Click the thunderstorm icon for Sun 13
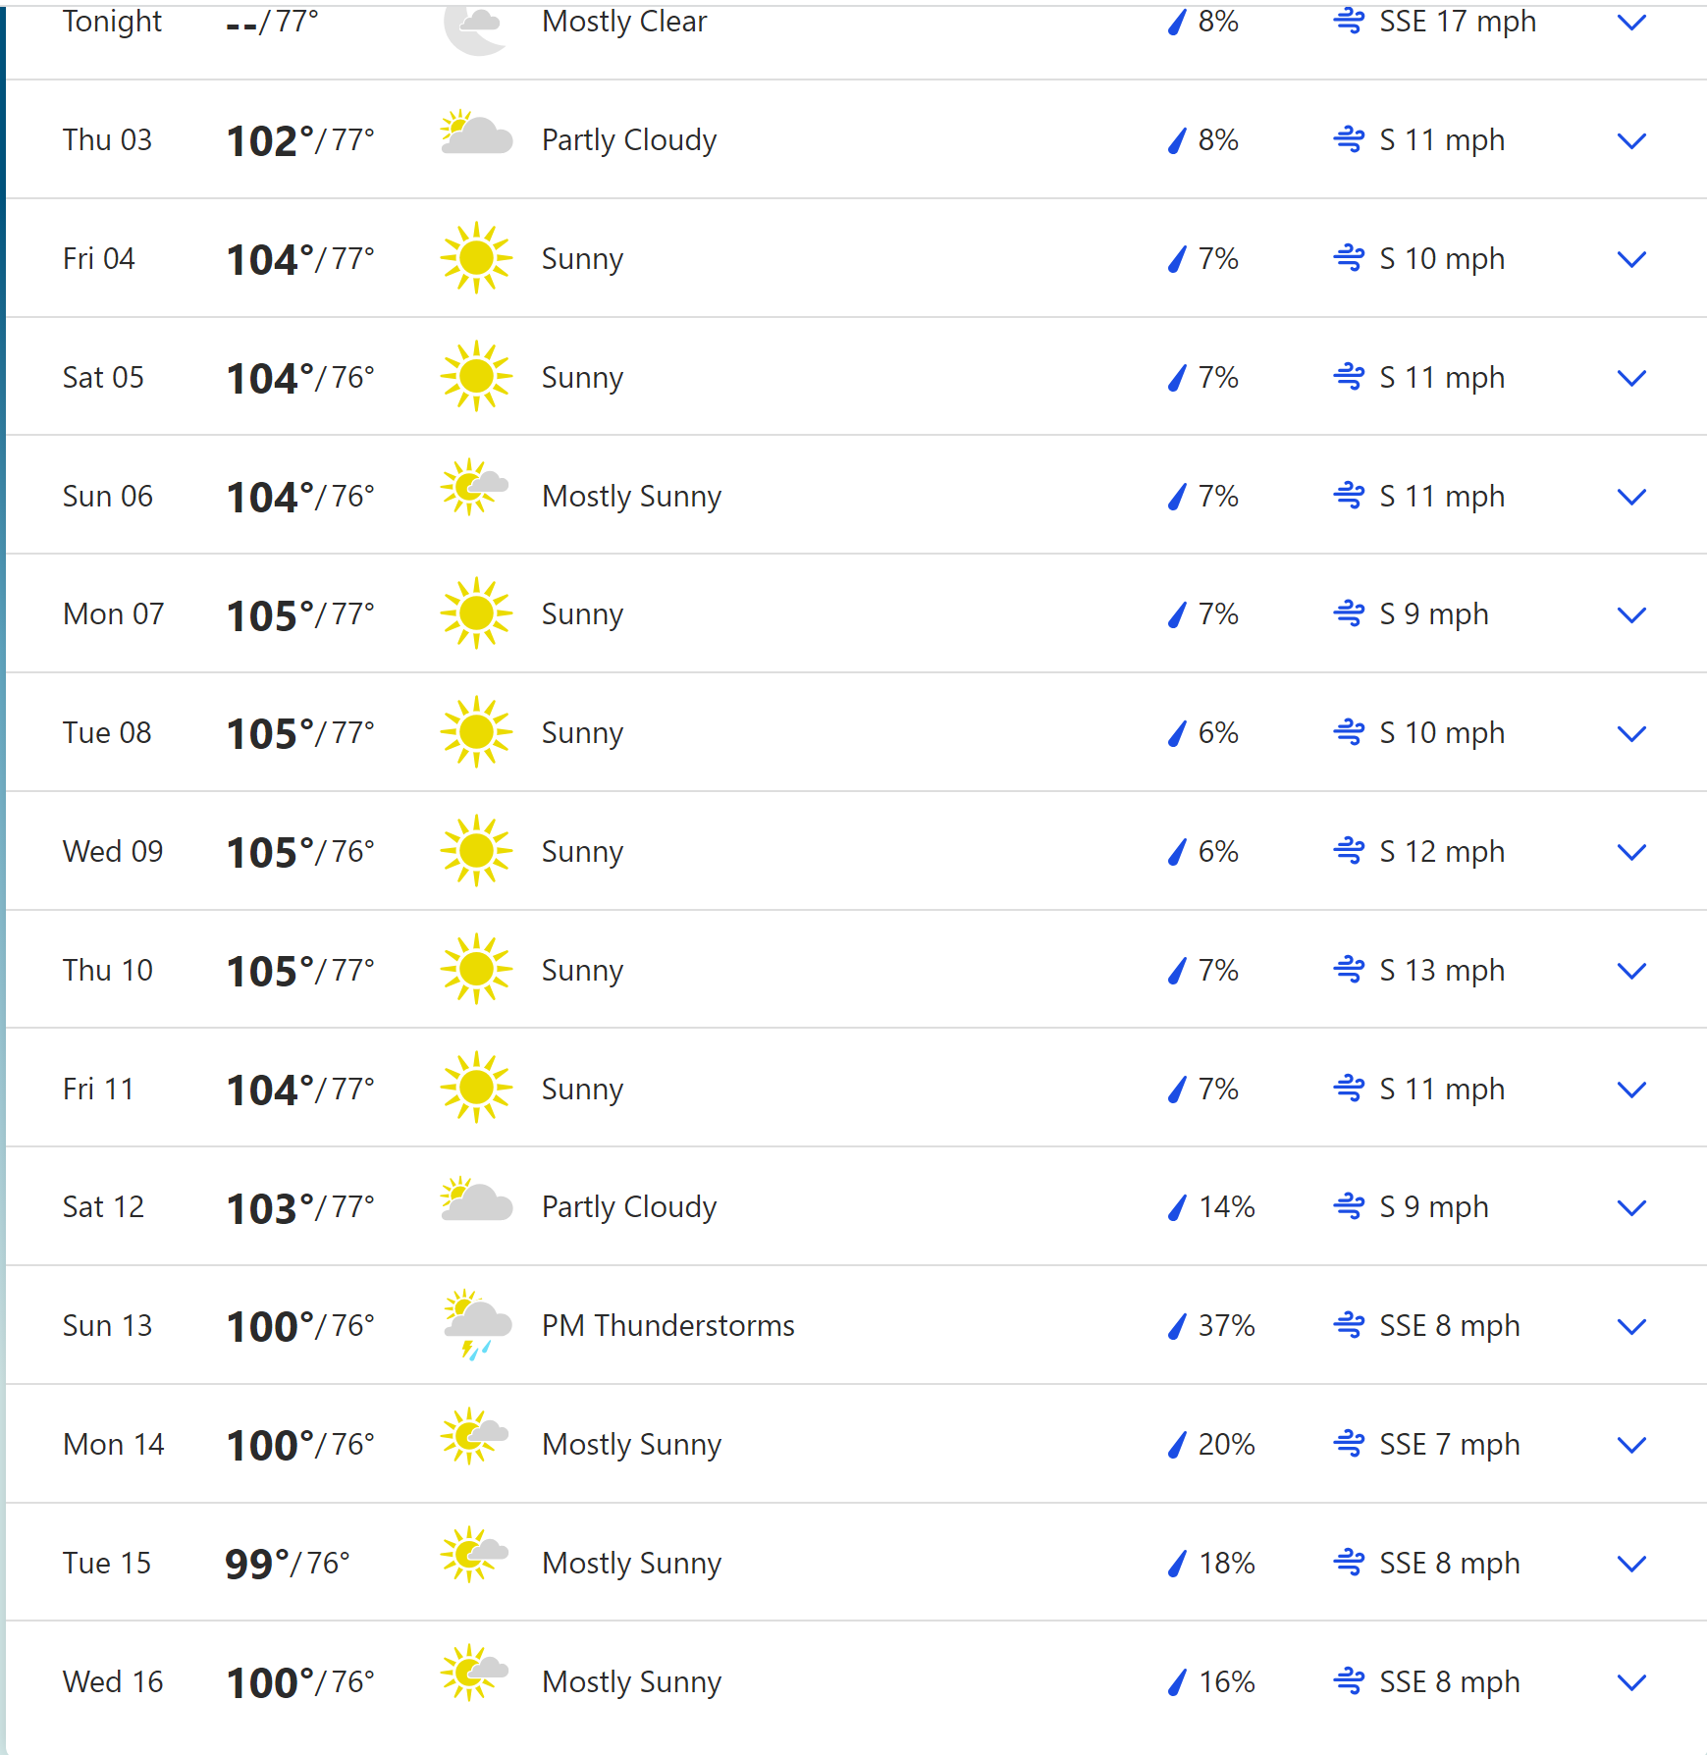Screen dimensions: 1707x1755 [476, 1324]
